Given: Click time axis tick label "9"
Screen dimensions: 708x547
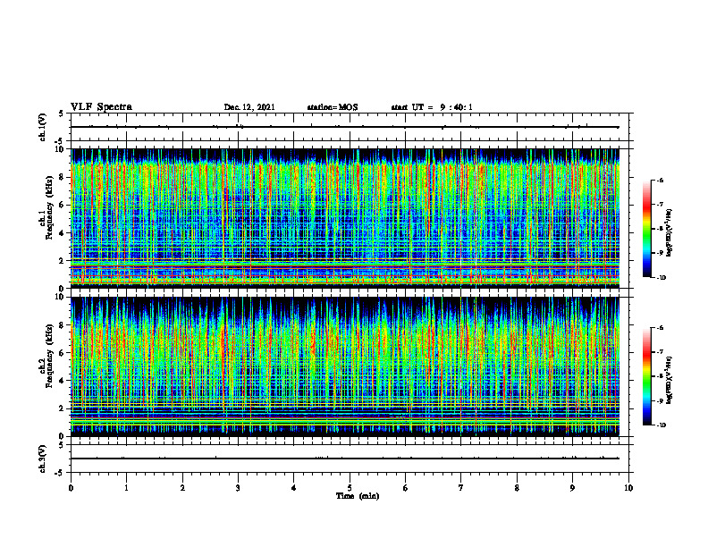Looking at the screenshot, I should click(x=572, y=488).
